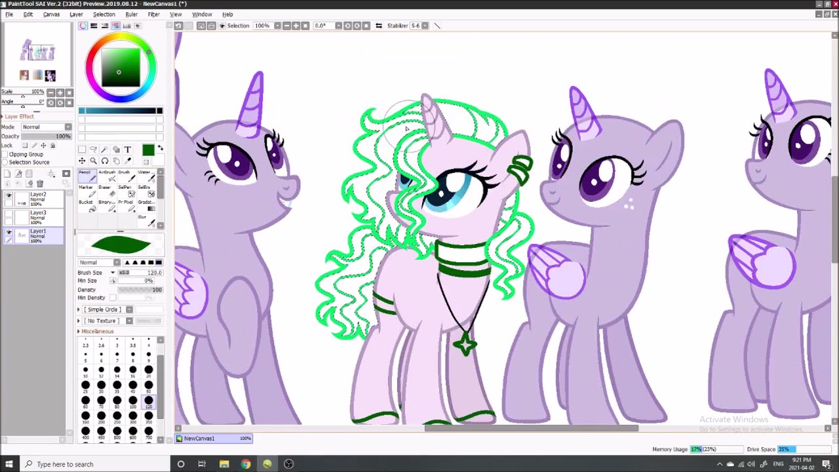Activate the Hand pan tool
The image size is (839, 472).
coord(116,161)
